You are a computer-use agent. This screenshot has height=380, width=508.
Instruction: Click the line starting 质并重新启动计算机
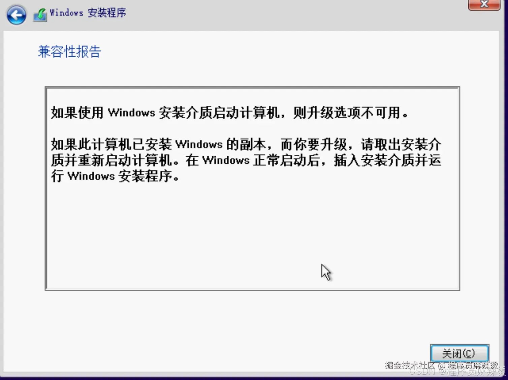(246, 160)
